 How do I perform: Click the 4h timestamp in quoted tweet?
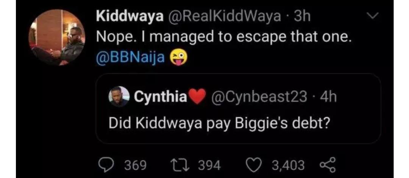point(328,98)
